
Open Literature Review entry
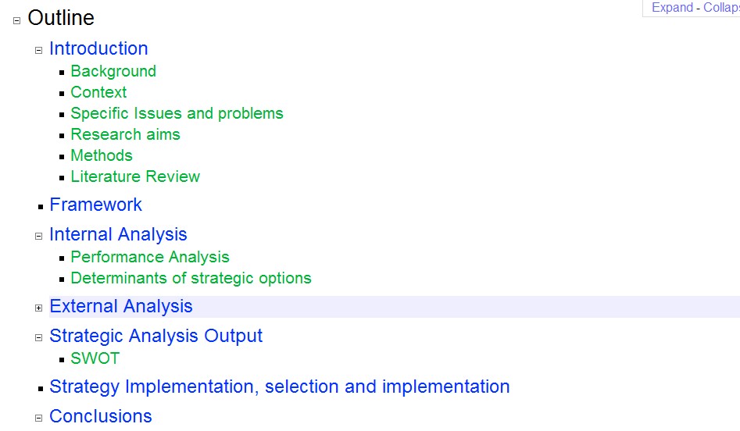pos(135,176)
